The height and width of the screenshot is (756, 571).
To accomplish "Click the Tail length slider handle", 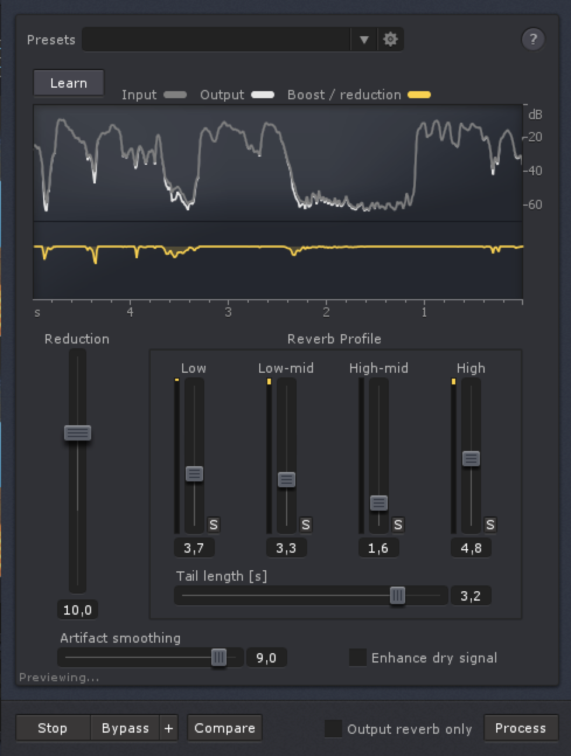I will [398, 595].
